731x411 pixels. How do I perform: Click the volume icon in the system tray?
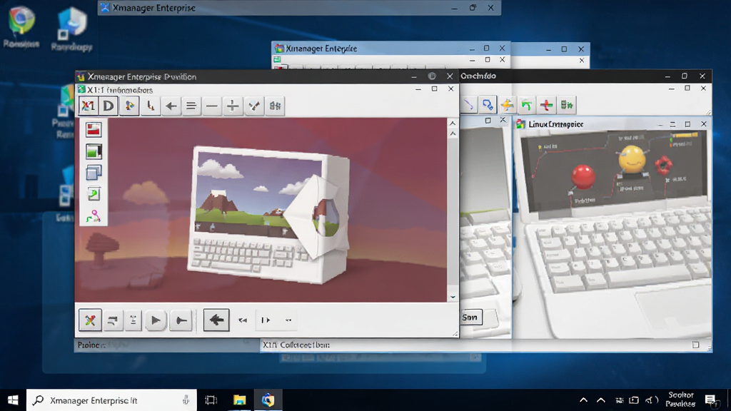pos(651,400)
